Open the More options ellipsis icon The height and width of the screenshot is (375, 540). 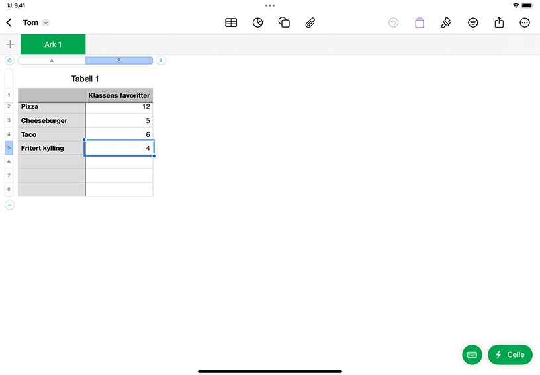[525, 22]
